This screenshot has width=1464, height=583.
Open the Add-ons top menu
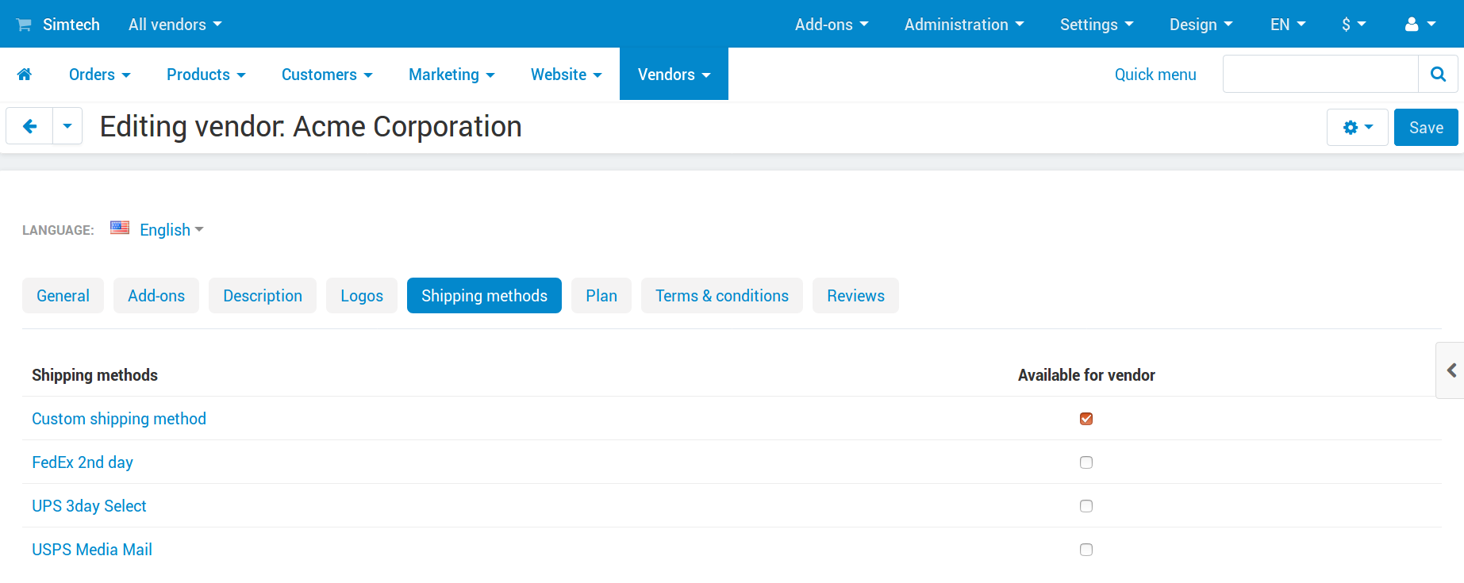832,25
